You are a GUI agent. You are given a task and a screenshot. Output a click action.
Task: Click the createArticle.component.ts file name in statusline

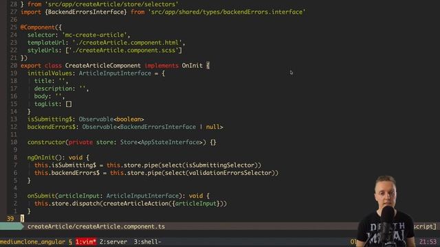[x=96, y=226]
